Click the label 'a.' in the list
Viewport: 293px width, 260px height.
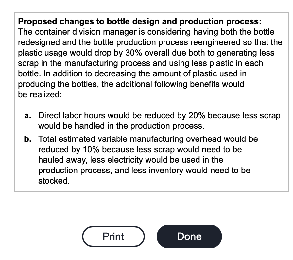click(27, 115)
